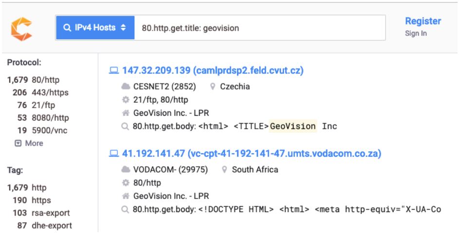Open host 41.192.141.47 result
Screen dimensions: 461x233
coord(252,154)
